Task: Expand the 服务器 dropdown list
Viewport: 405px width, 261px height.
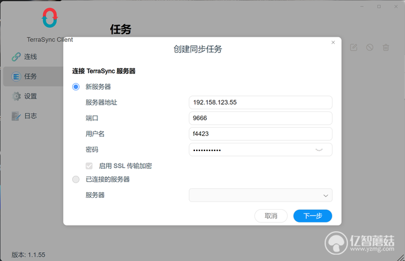Action: 260,195
